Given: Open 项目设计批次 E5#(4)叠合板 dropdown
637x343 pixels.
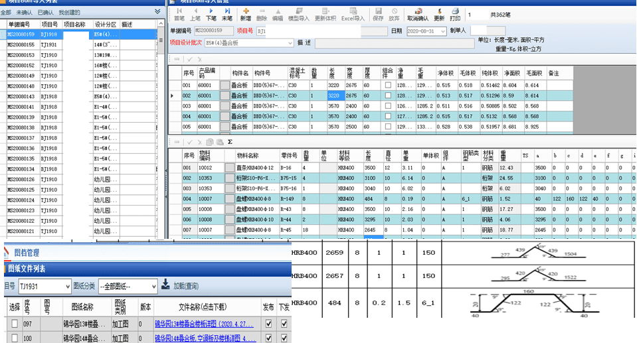Looking at the screenshot, I should click(290, 43).
